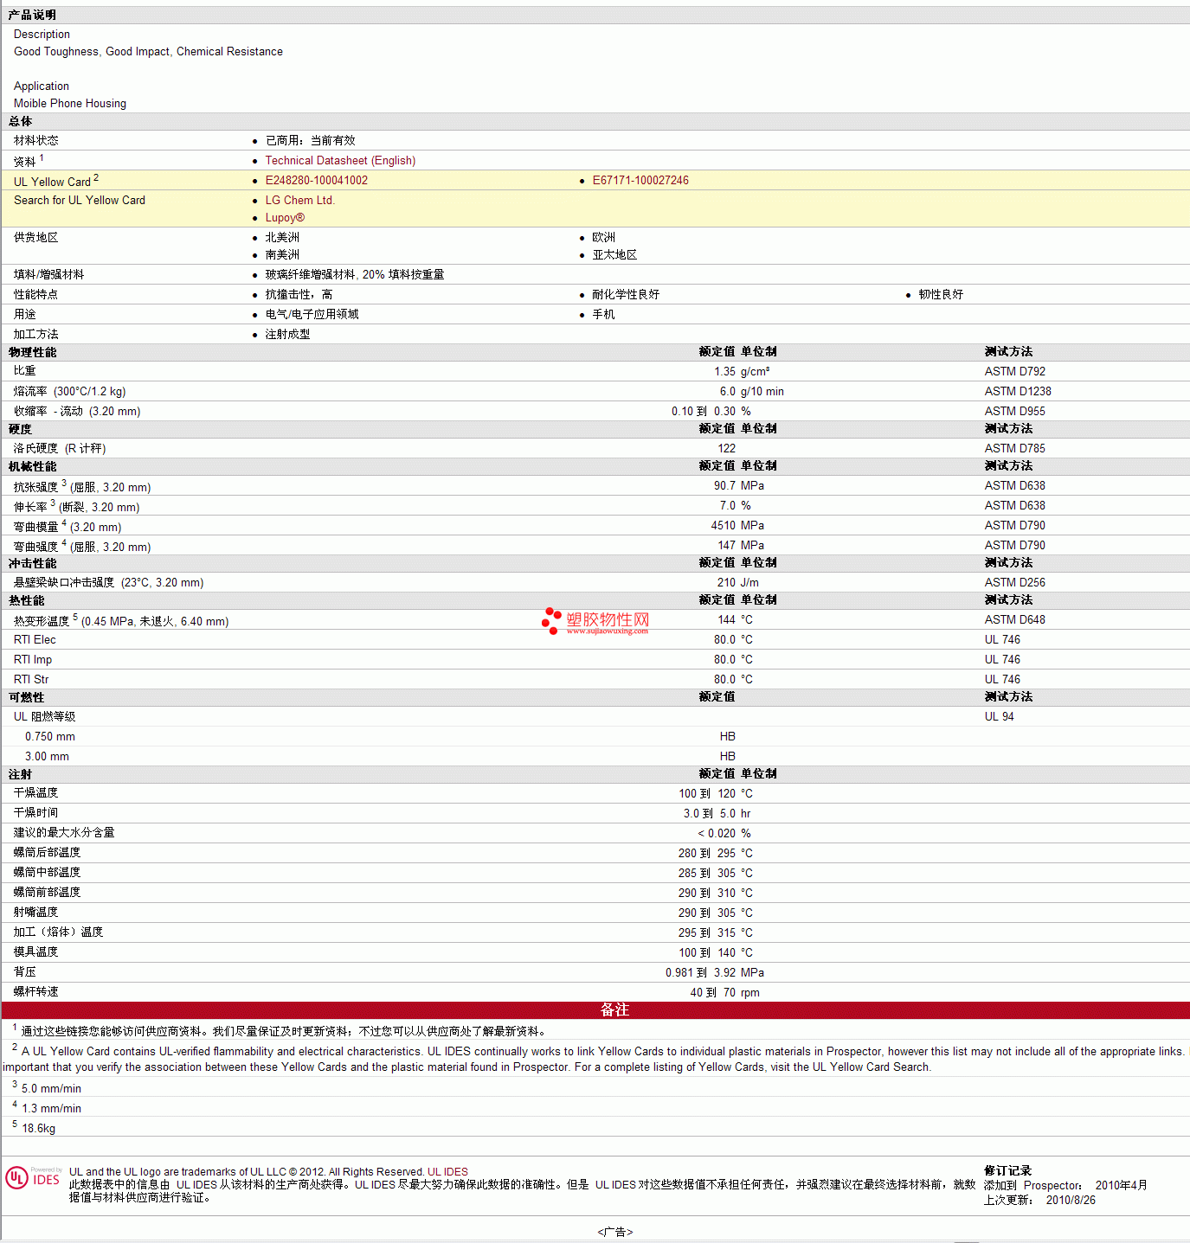Open yellow card E67171-100027246
The height and width of the screenshot is (1243, 1190).
coord(640,181)
